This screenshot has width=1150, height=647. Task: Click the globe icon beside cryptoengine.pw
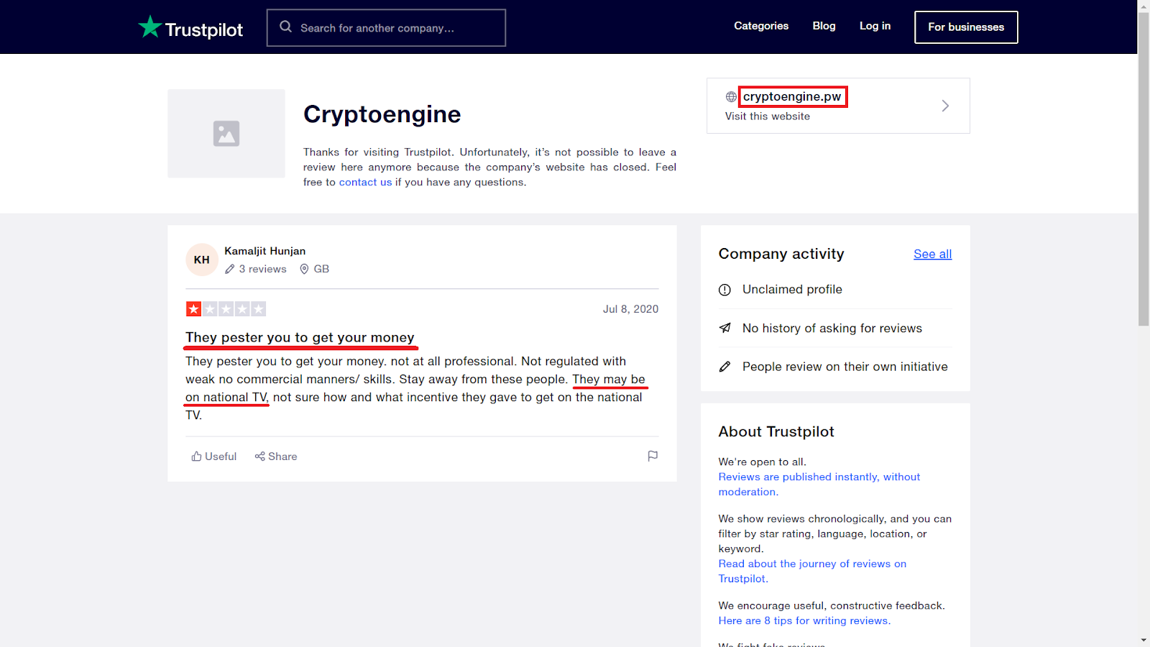coord(731,96)
